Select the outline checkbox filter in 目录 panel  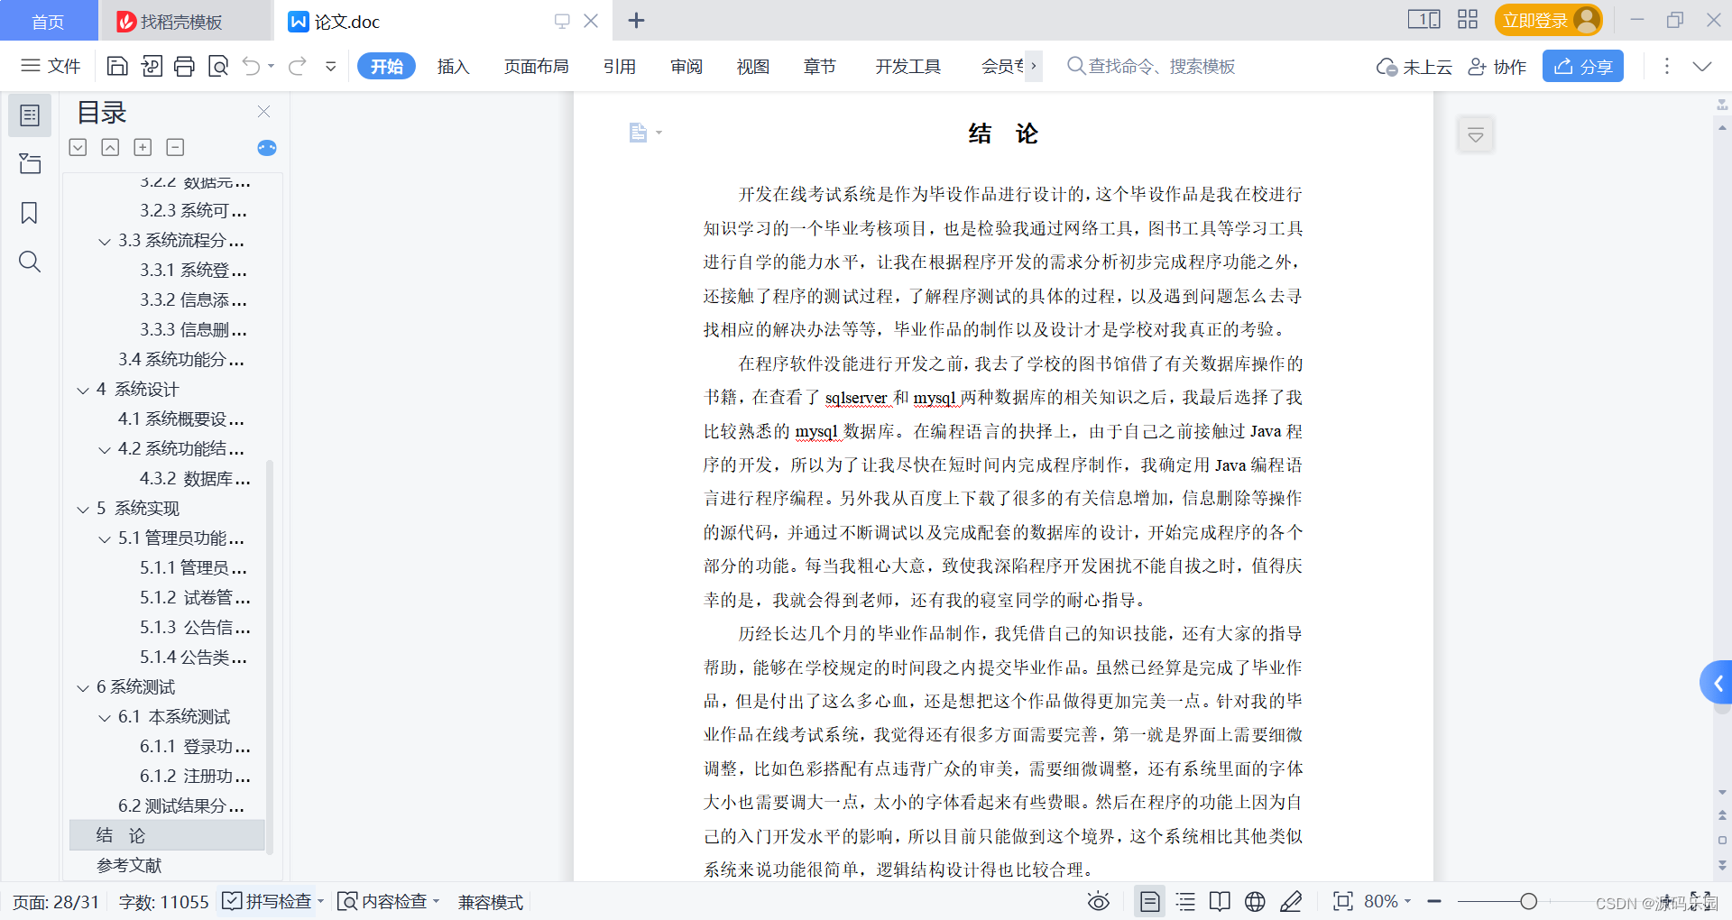78,147
